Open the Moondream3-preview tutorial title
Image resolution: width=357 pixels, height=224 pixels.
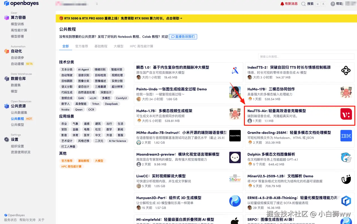click(178, 154)
